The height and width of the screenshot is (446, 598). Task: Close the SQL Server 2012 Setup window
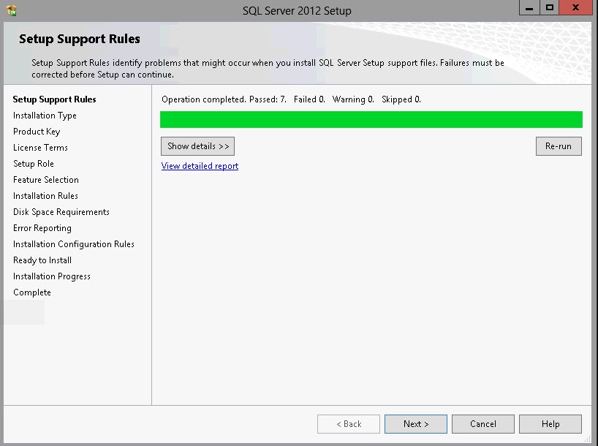[576, 7]
